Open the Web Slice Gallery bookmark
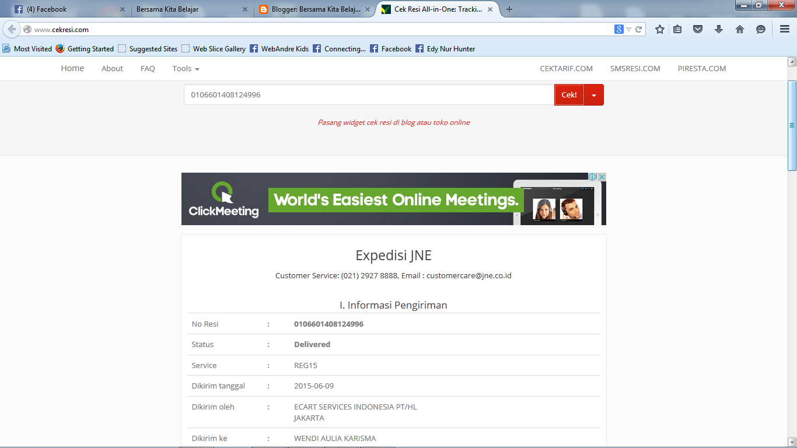The image size is (797, 448). click(x=214, y=49)
